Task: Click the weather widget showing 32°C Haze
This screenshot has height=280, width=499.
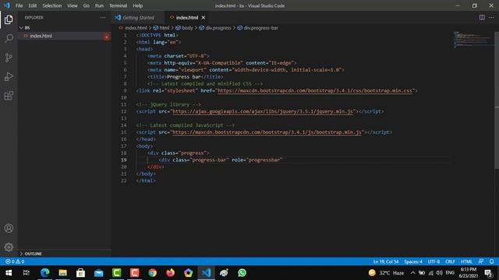Action: tap(386, 273)
